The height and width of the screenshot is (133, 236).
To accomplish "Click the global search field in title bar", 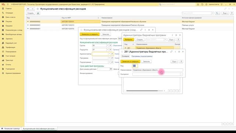I will pos(177,4).
